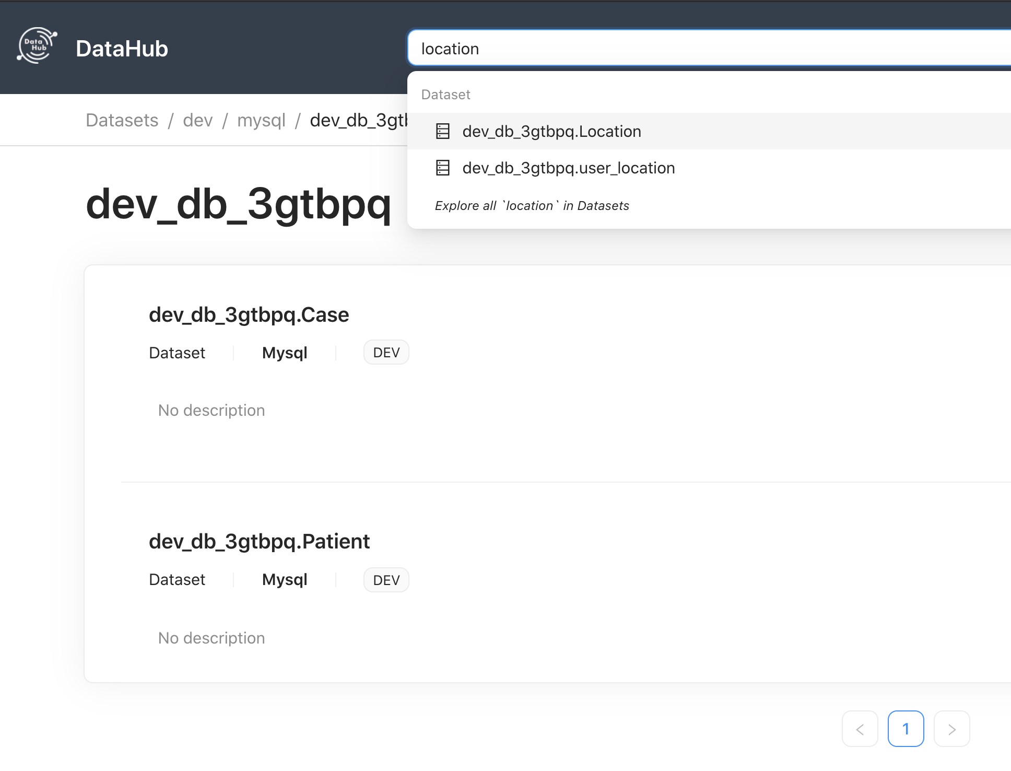Open the dev_db_3gtbpq.Case dataset

(x=249, y=314)
